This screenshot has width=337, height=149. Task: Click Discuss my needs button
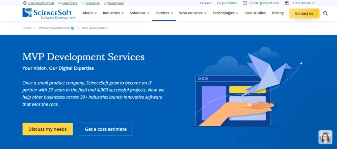(47, 129)
